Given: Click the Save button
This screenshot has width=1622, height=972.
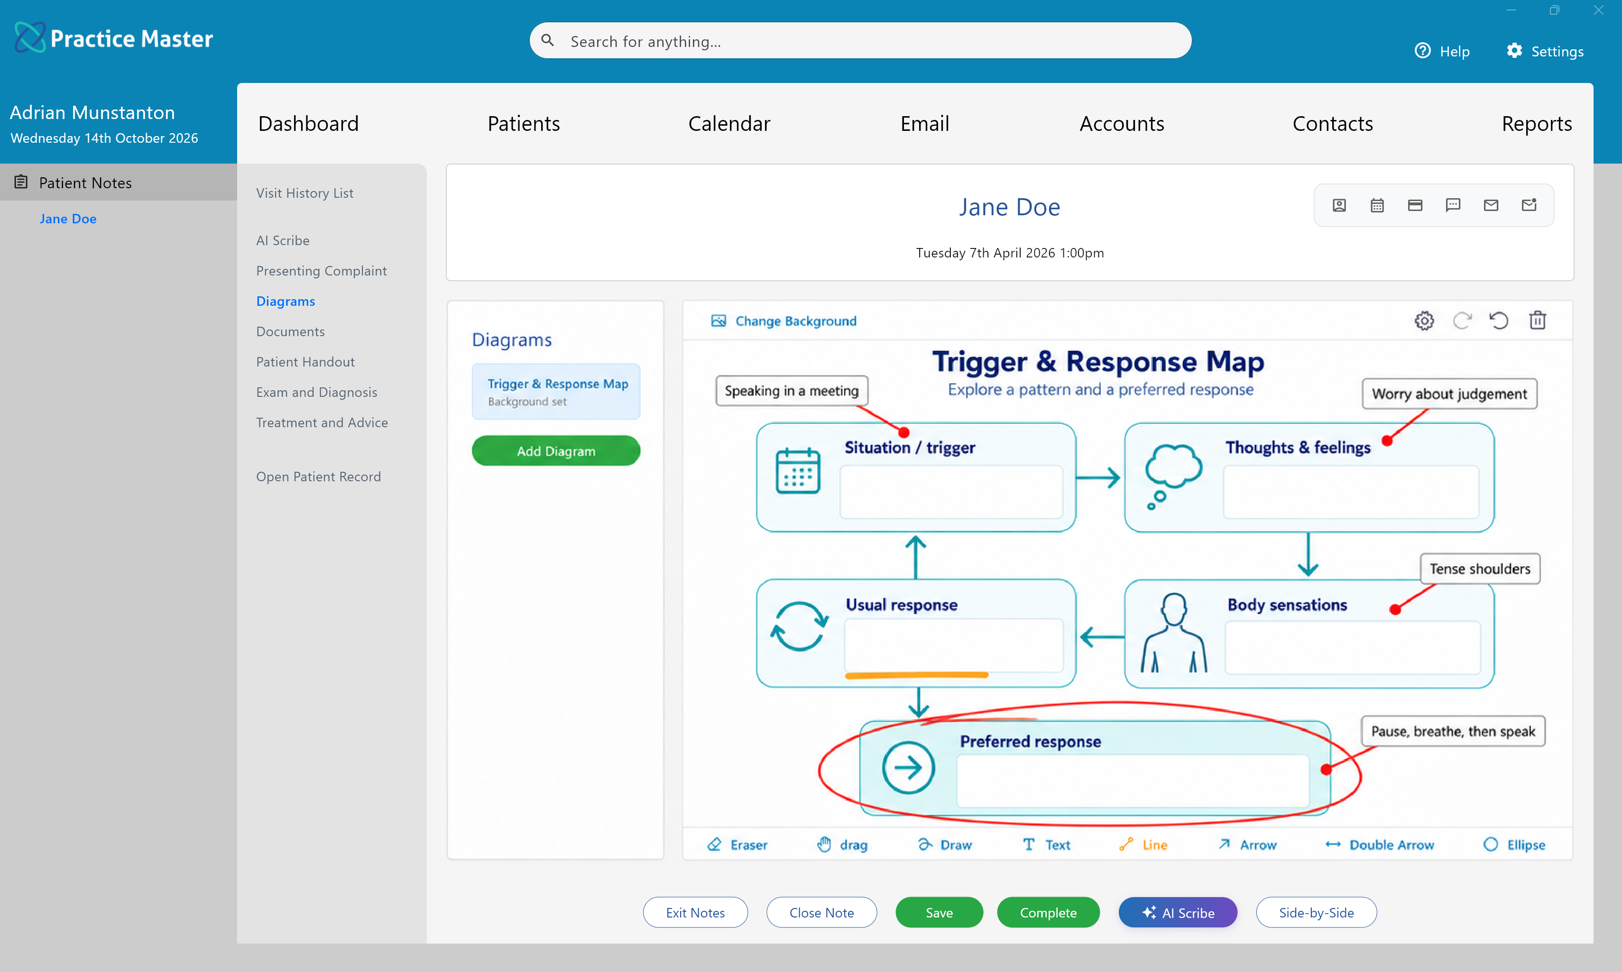Looking at the screenshot, I should coord(939,912).
